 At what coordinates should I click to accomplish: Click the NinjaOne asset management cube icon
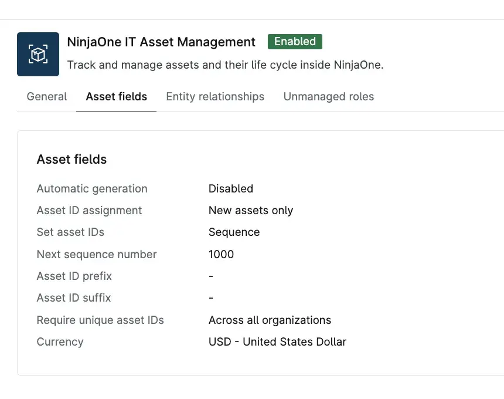tap(38, 54)
